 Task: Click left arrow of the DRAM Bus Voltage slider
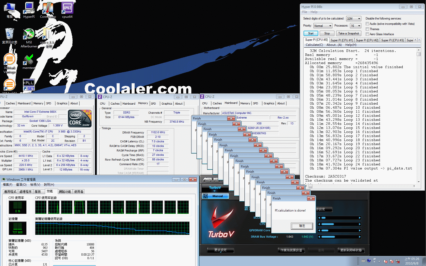319,237
